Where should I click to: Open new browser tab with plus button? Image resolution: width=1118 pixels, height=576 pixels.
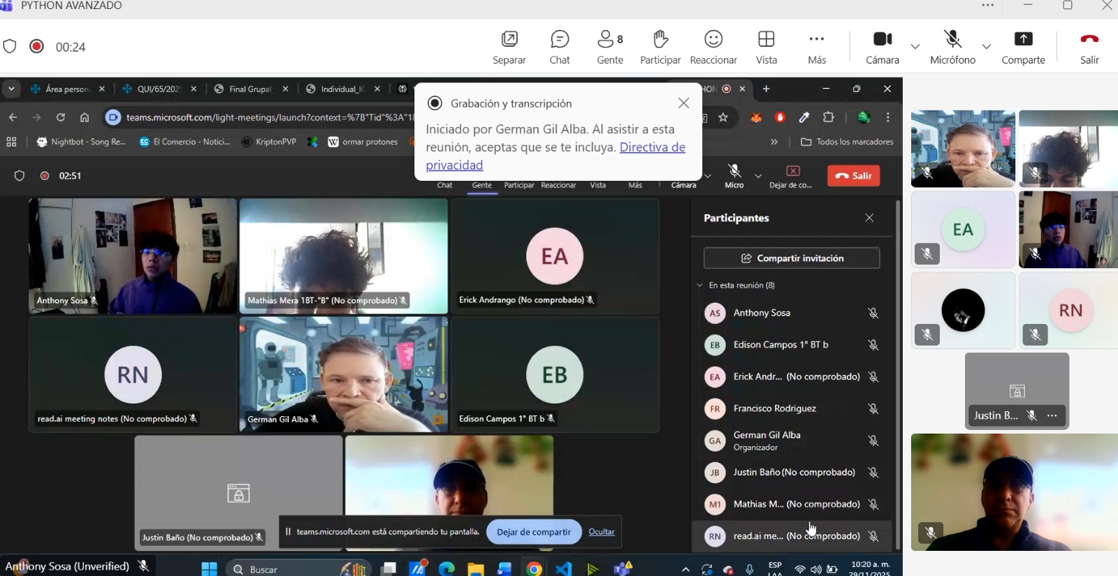coord(767,89)
